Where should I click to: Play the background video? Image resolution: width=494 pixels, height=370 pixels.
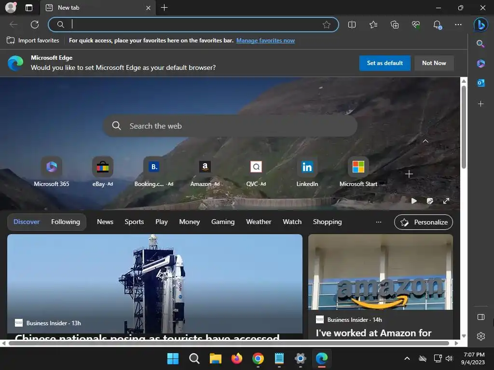414,201
